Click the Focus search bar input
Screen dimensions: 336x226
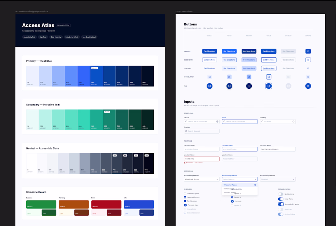(240, 121)
